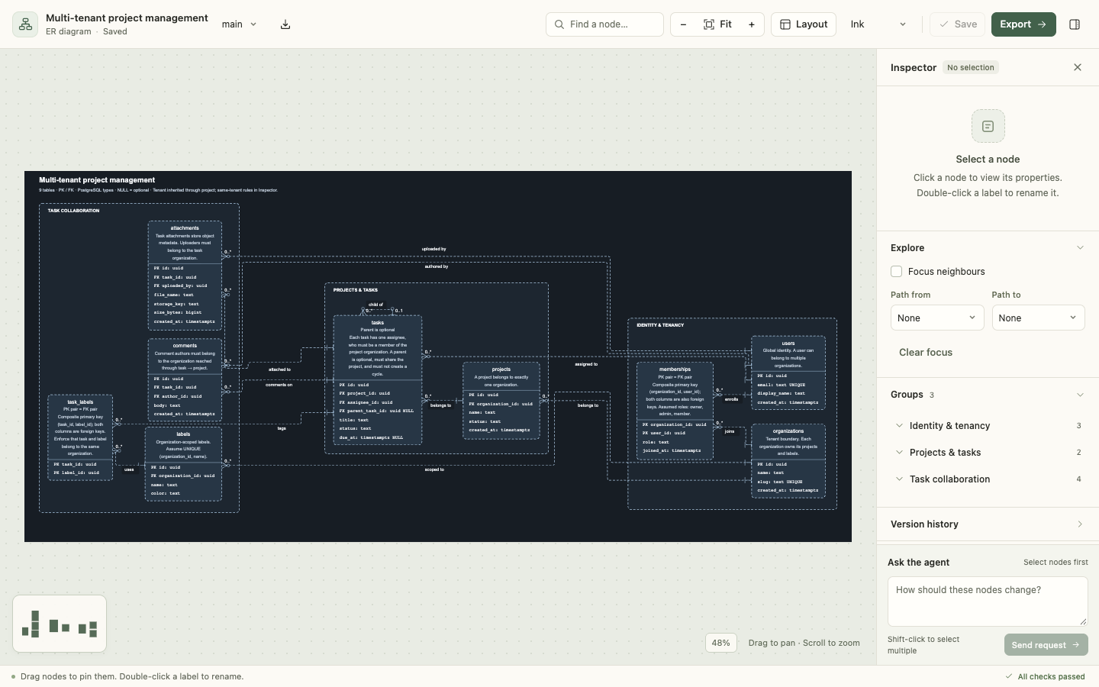
Task: Open the Path to dropdown
Action: point(1038,318)
